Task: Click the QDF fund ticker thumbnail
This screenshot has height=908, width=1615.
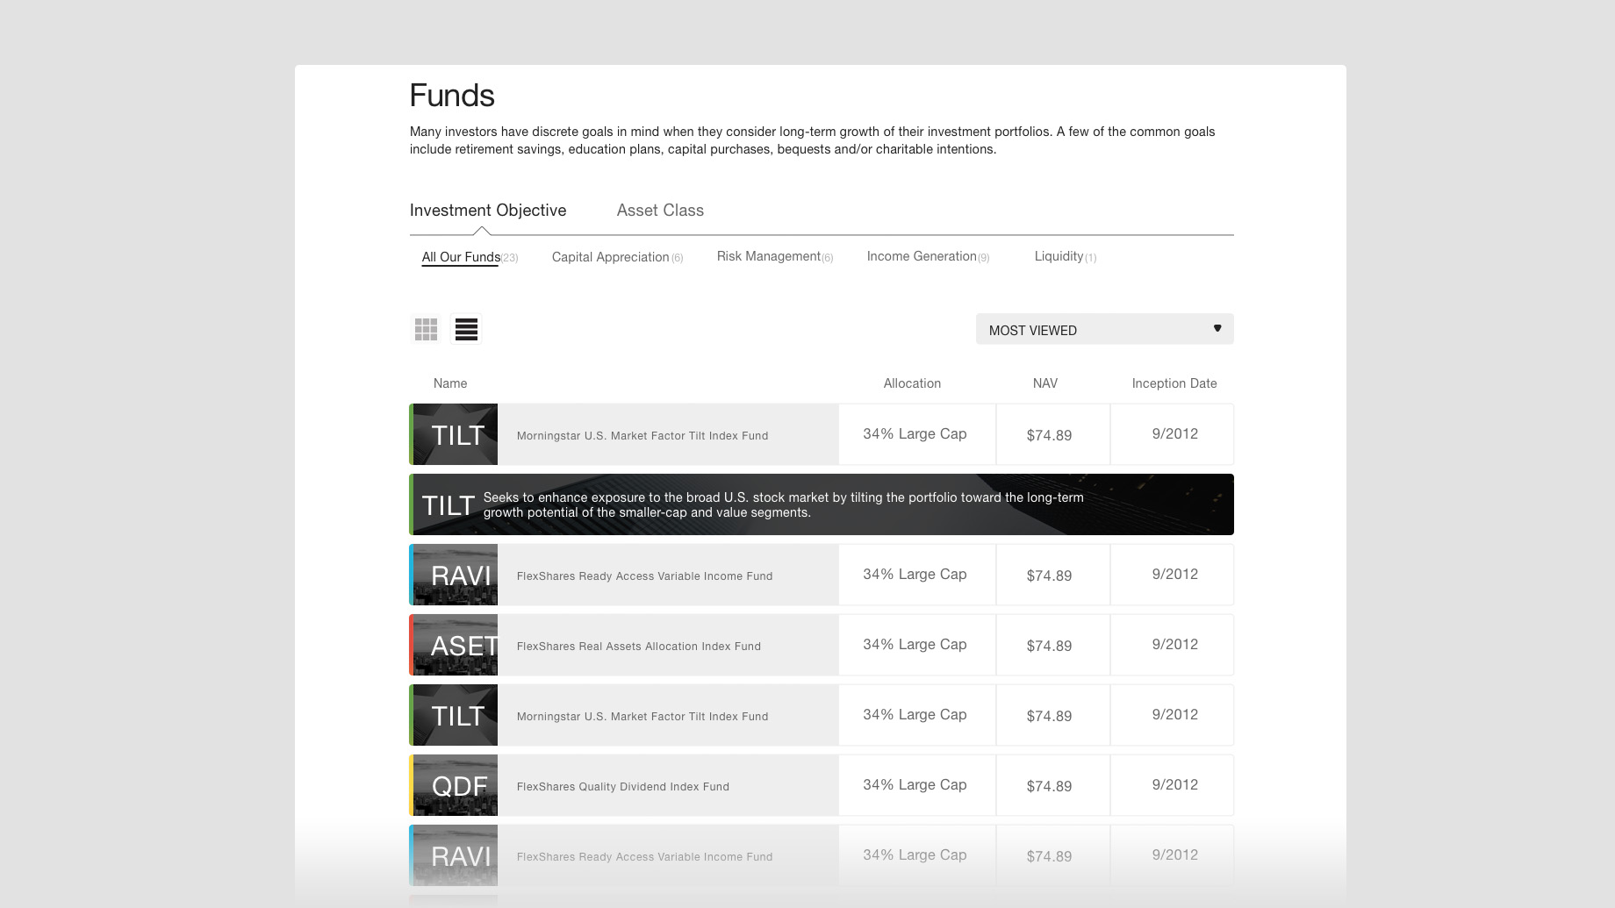Action: [455, 785]
